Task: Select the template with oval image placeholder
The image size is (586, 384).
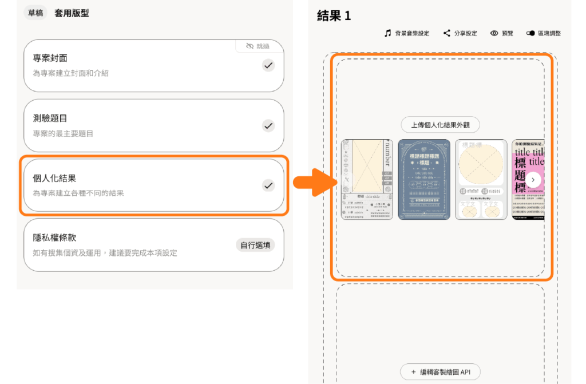Action: [481, 180]
